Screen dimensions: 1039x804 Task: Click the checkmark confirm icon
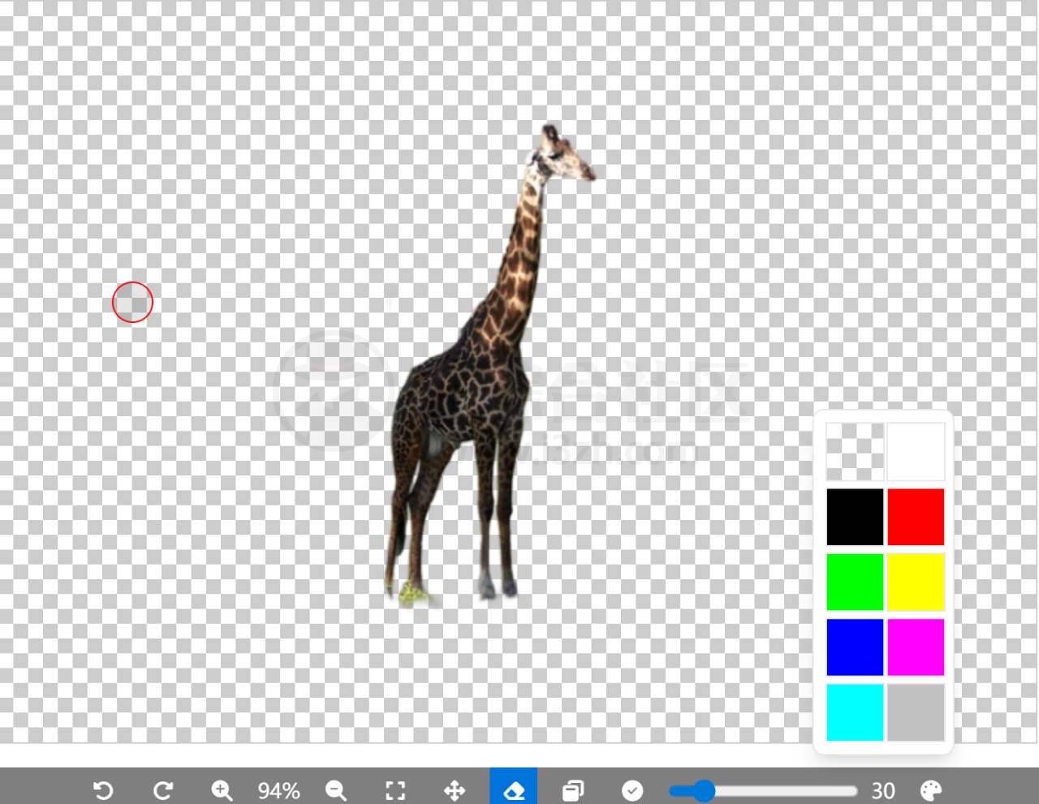(x=632, y=790)
